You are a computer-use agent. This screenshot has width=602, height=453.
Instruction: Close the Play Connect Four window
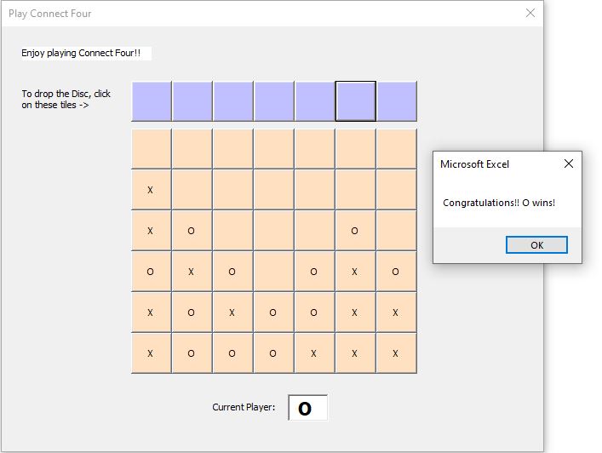point(530,13)
